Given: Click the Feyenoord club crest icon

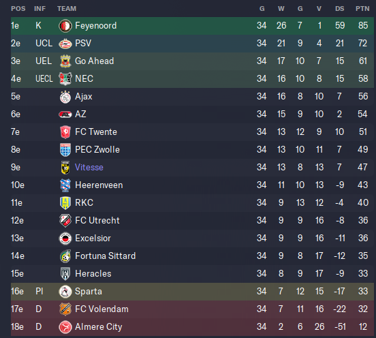Looking at the screenshot, I should coord(65,26).
